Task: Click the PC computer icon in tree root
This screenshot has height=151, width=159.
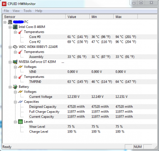Action: [10, 22]
